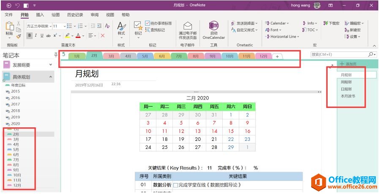The height and width of the screenshot is (194, 380).
Task: Open the hong wang account avatar
Action: point(317,5)
